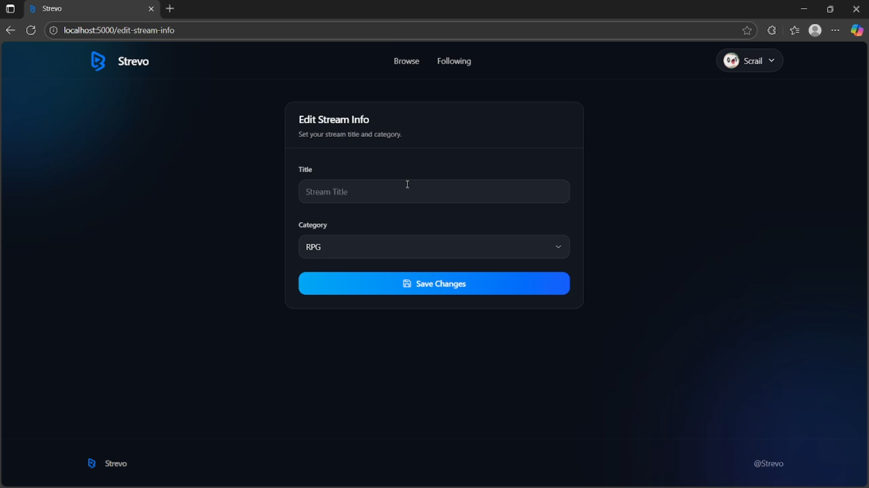Open browser profile account icon

pos(815,30)
